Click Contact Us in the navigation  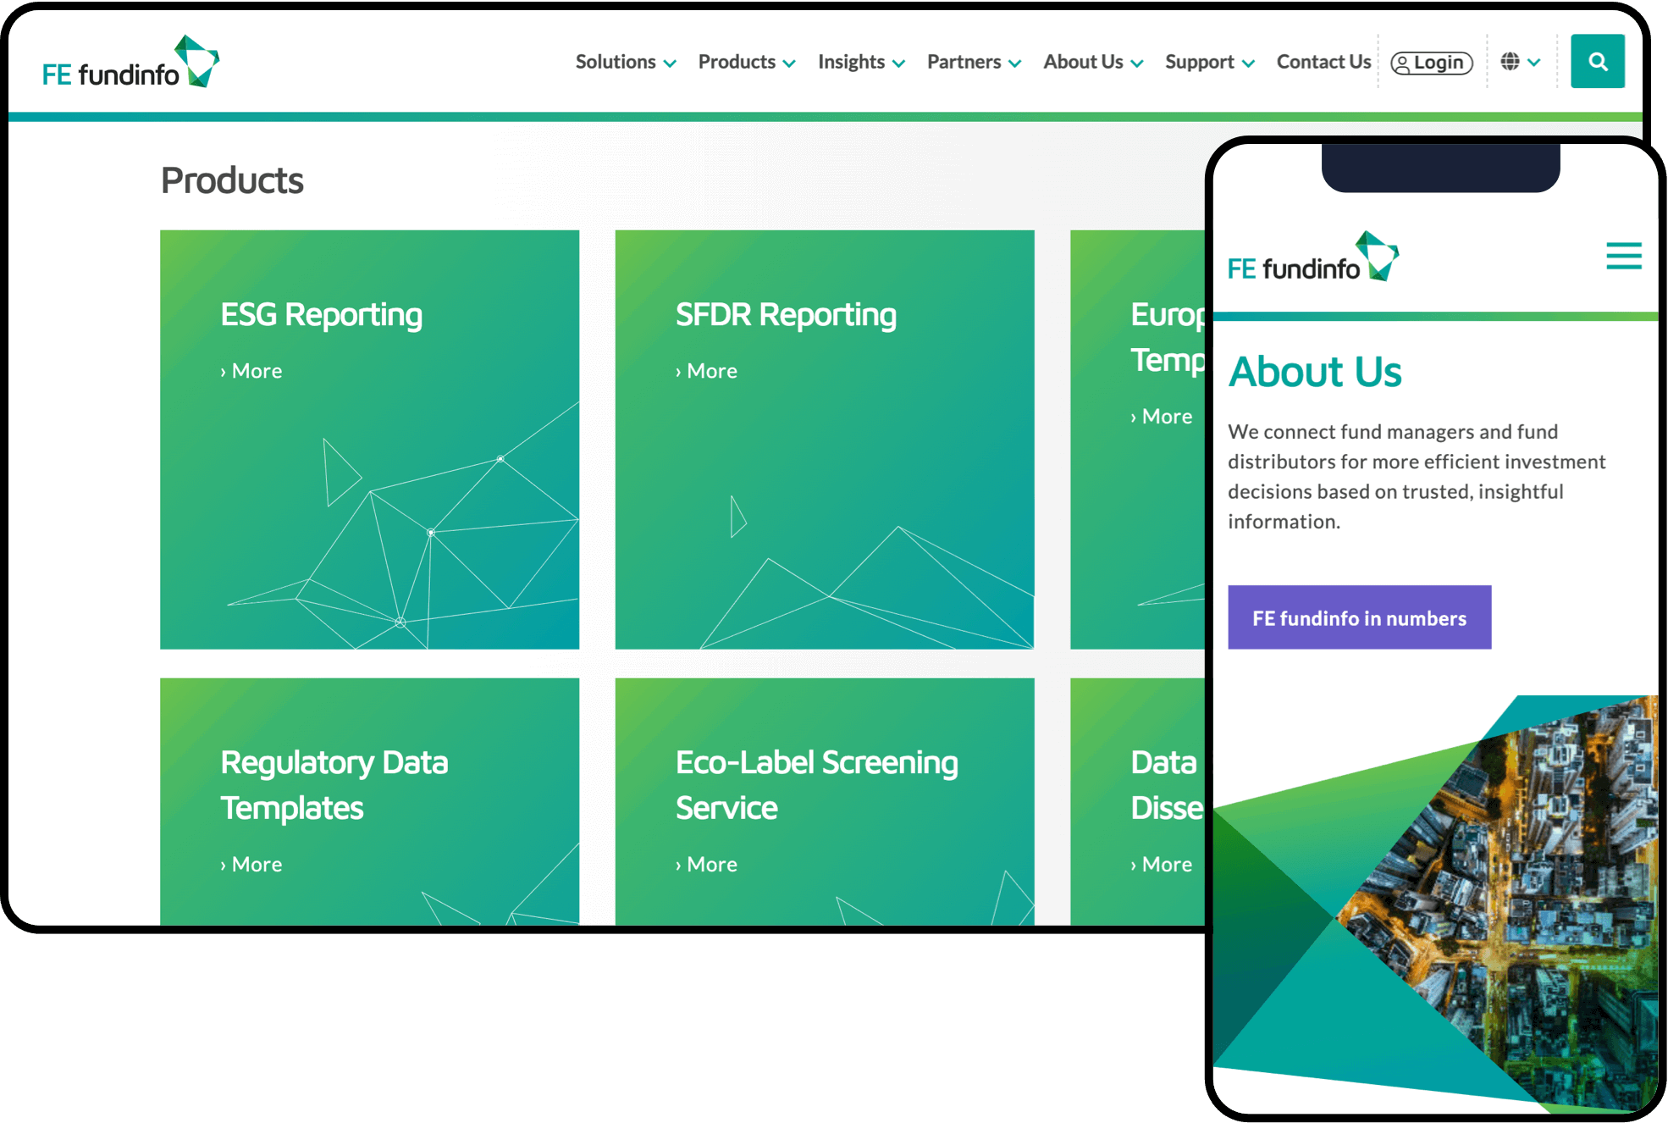pyautogui.click(x=1323, y=61)
